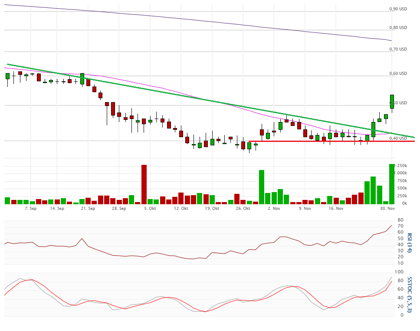Select the last green volume bar
Screen dimensions: 420x331
392,184
